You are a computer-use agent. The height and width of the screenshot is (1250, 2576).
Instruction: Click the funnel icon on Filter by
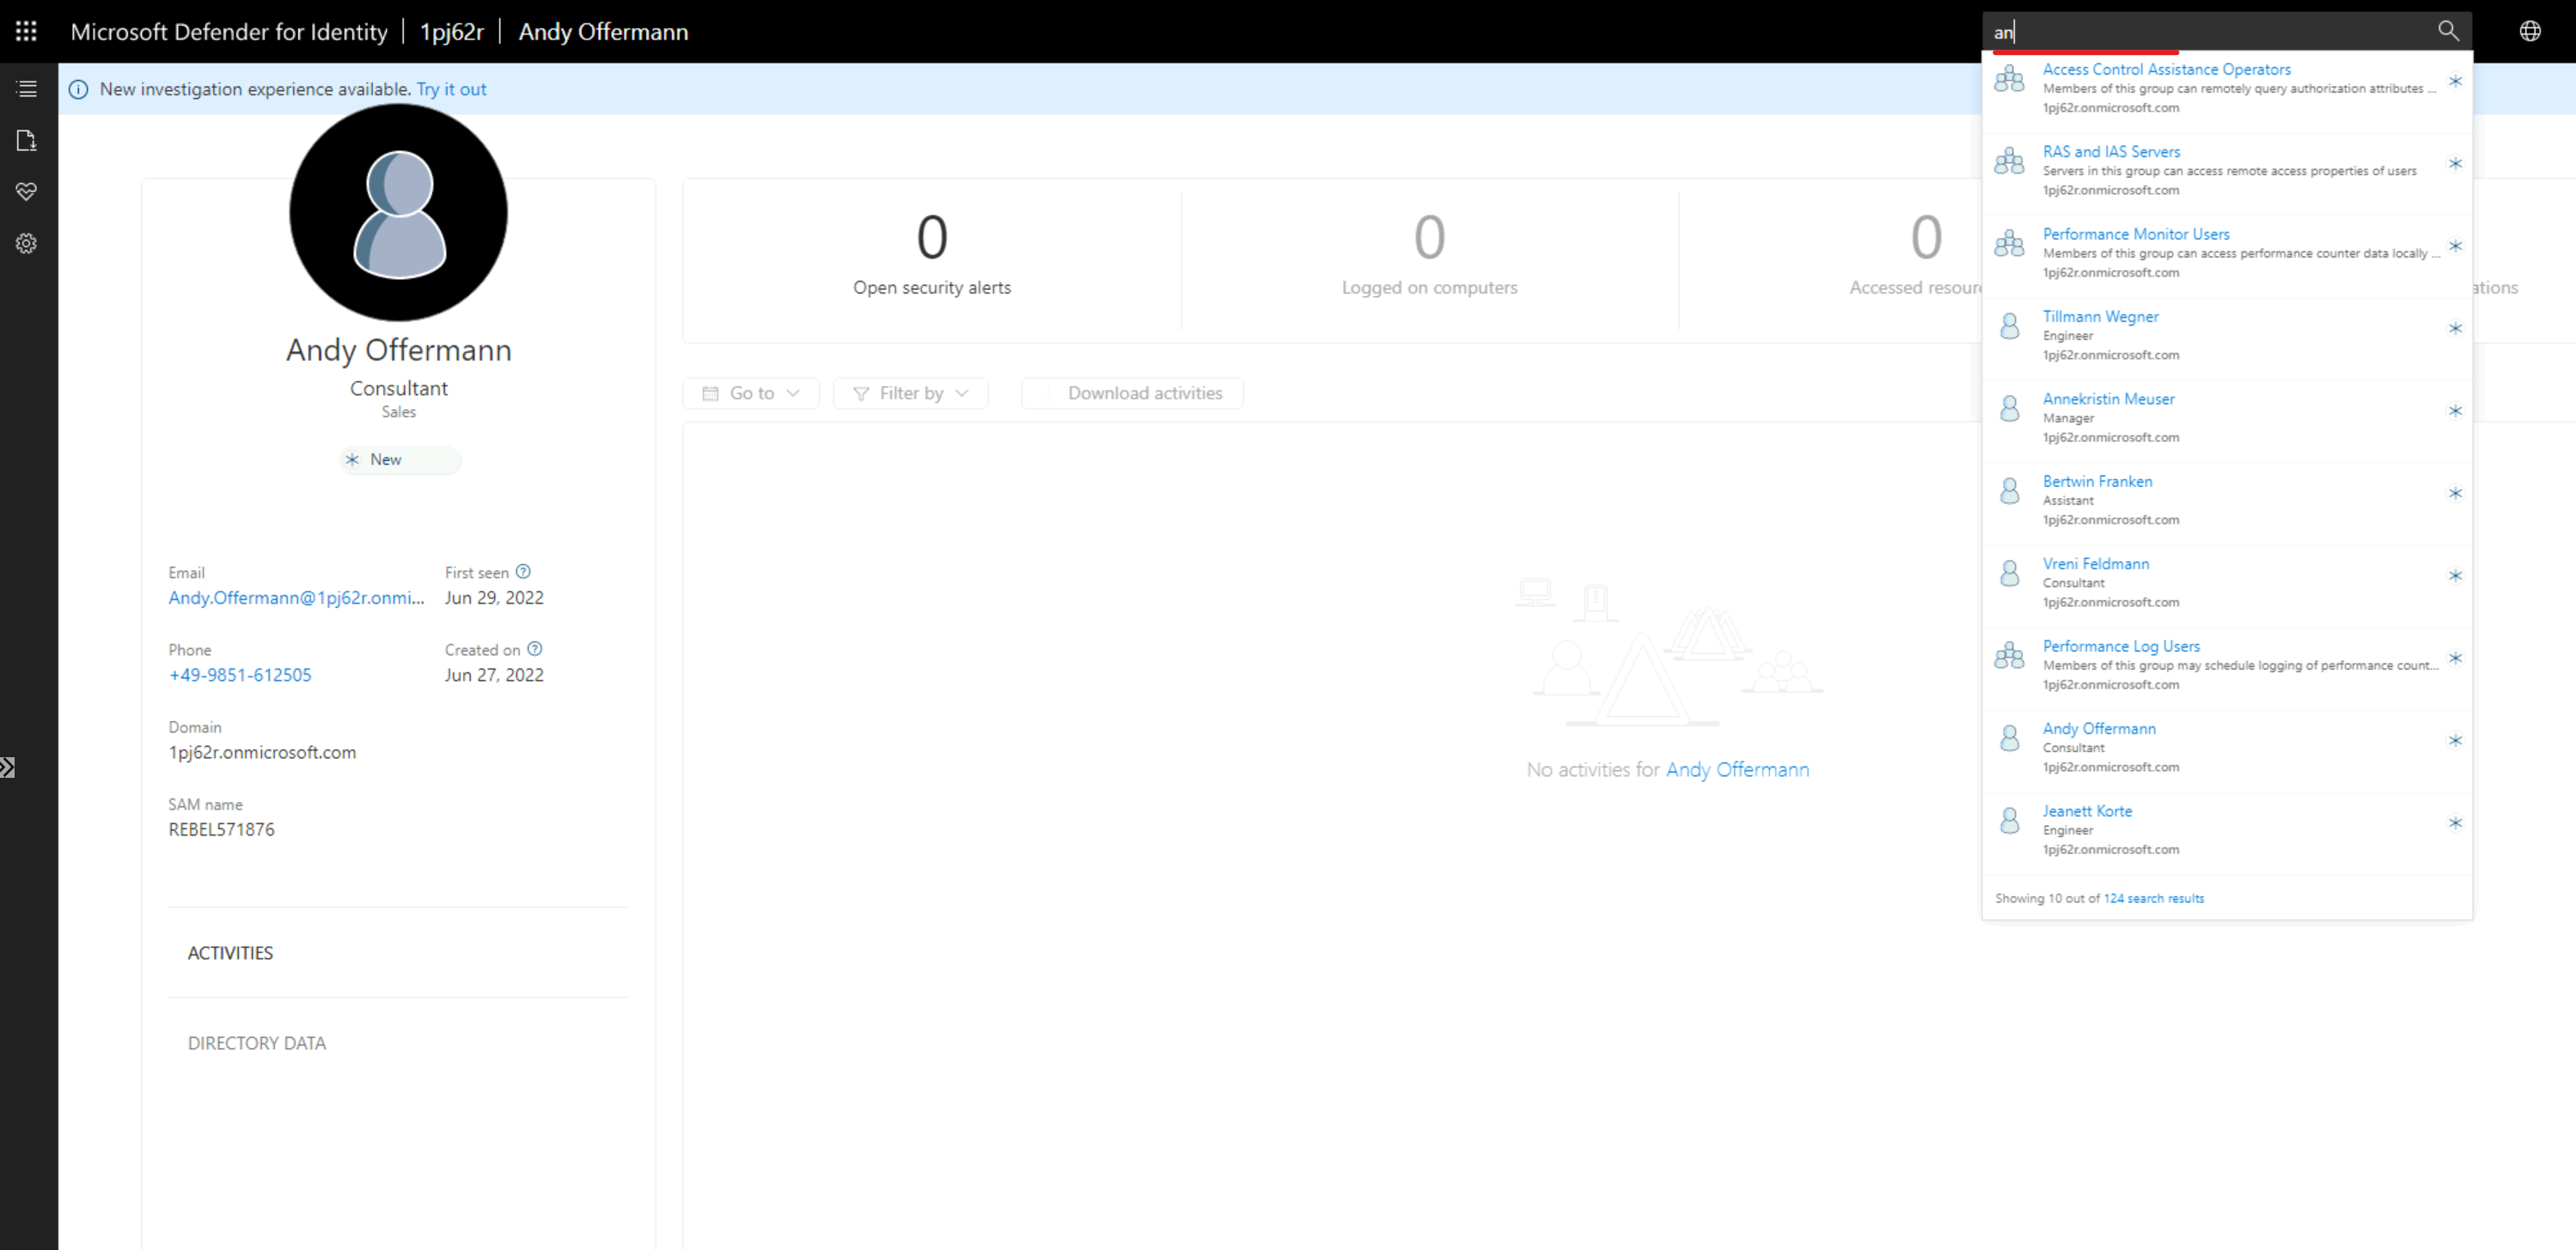click(x=861, y=392)
